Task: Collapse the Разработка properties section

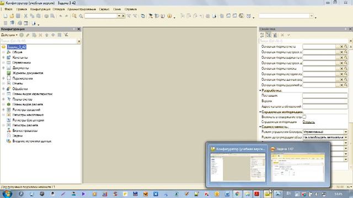Action: 260,90
